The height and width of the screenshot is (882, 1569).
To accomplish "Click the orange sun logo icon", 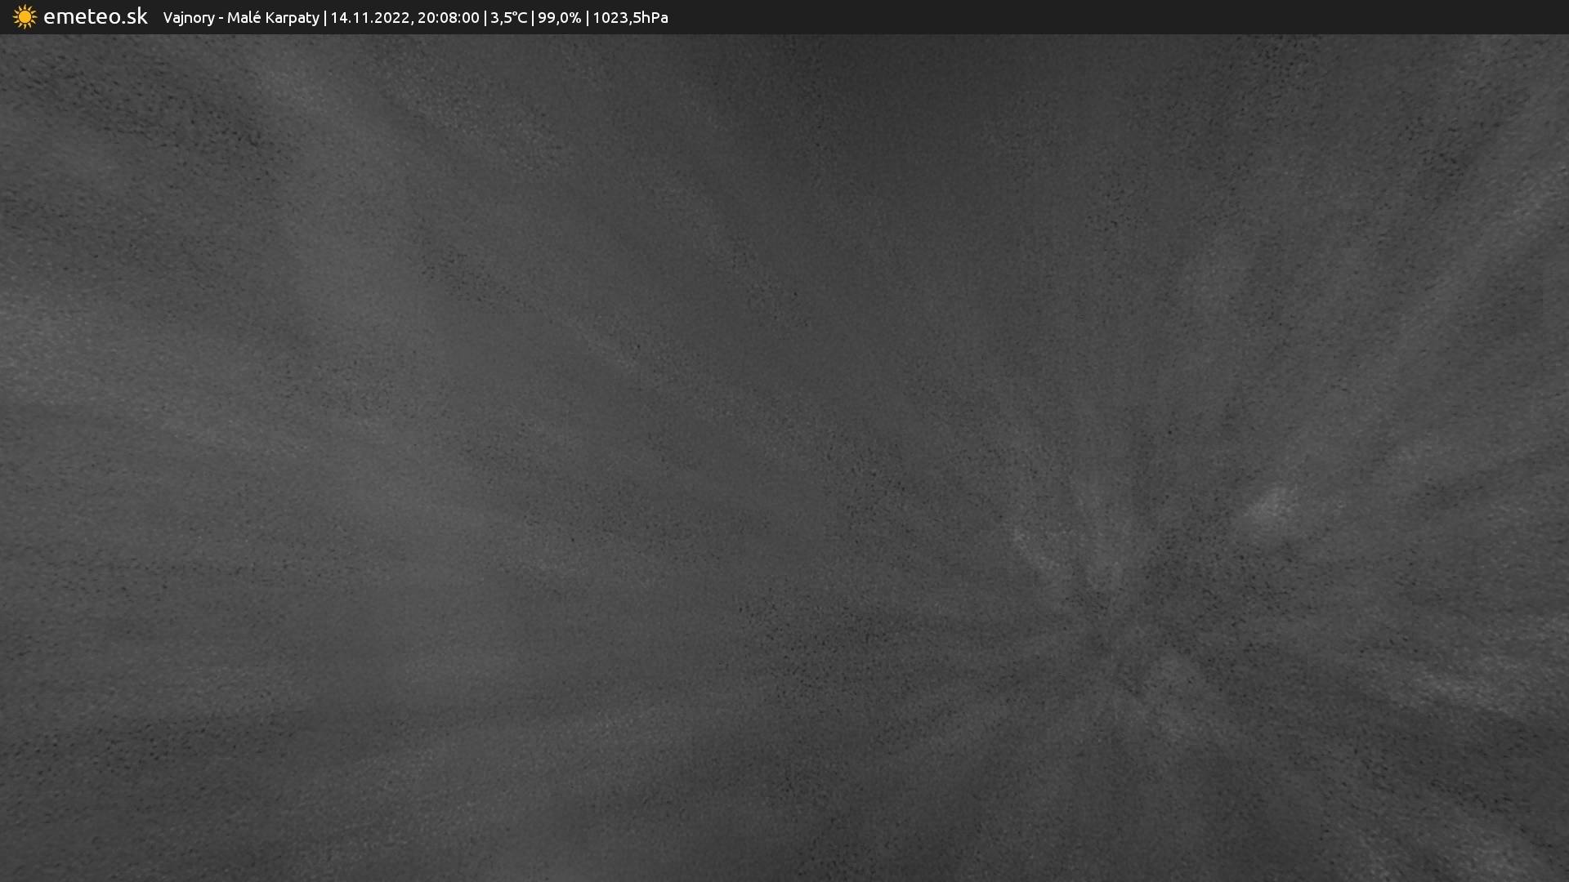I will (25, 17).
